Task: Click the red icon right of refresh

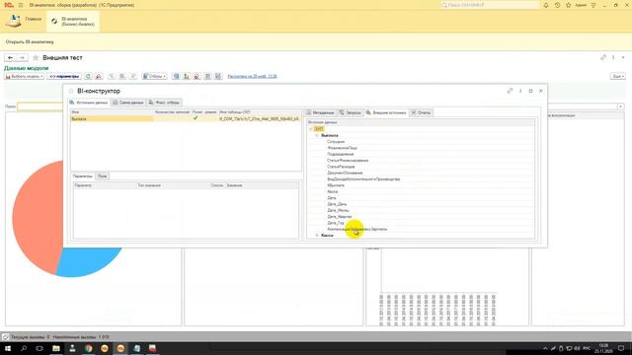Action: (99, 76)
